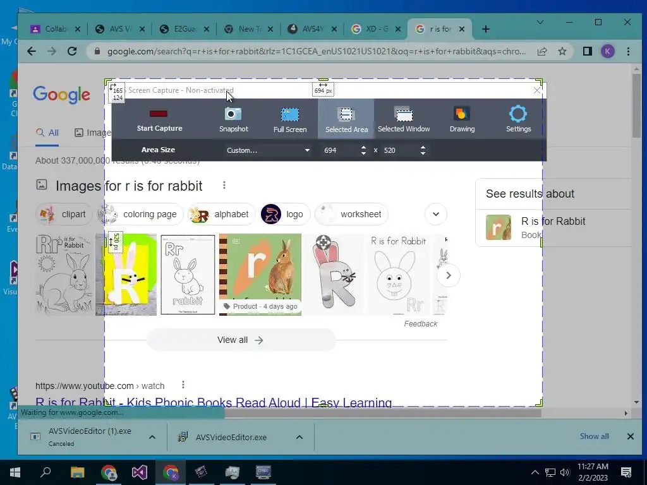Viewport: 647px width, 485px height.
Task: Open R is for Rabbit Book result
Action: click(553, 227)
